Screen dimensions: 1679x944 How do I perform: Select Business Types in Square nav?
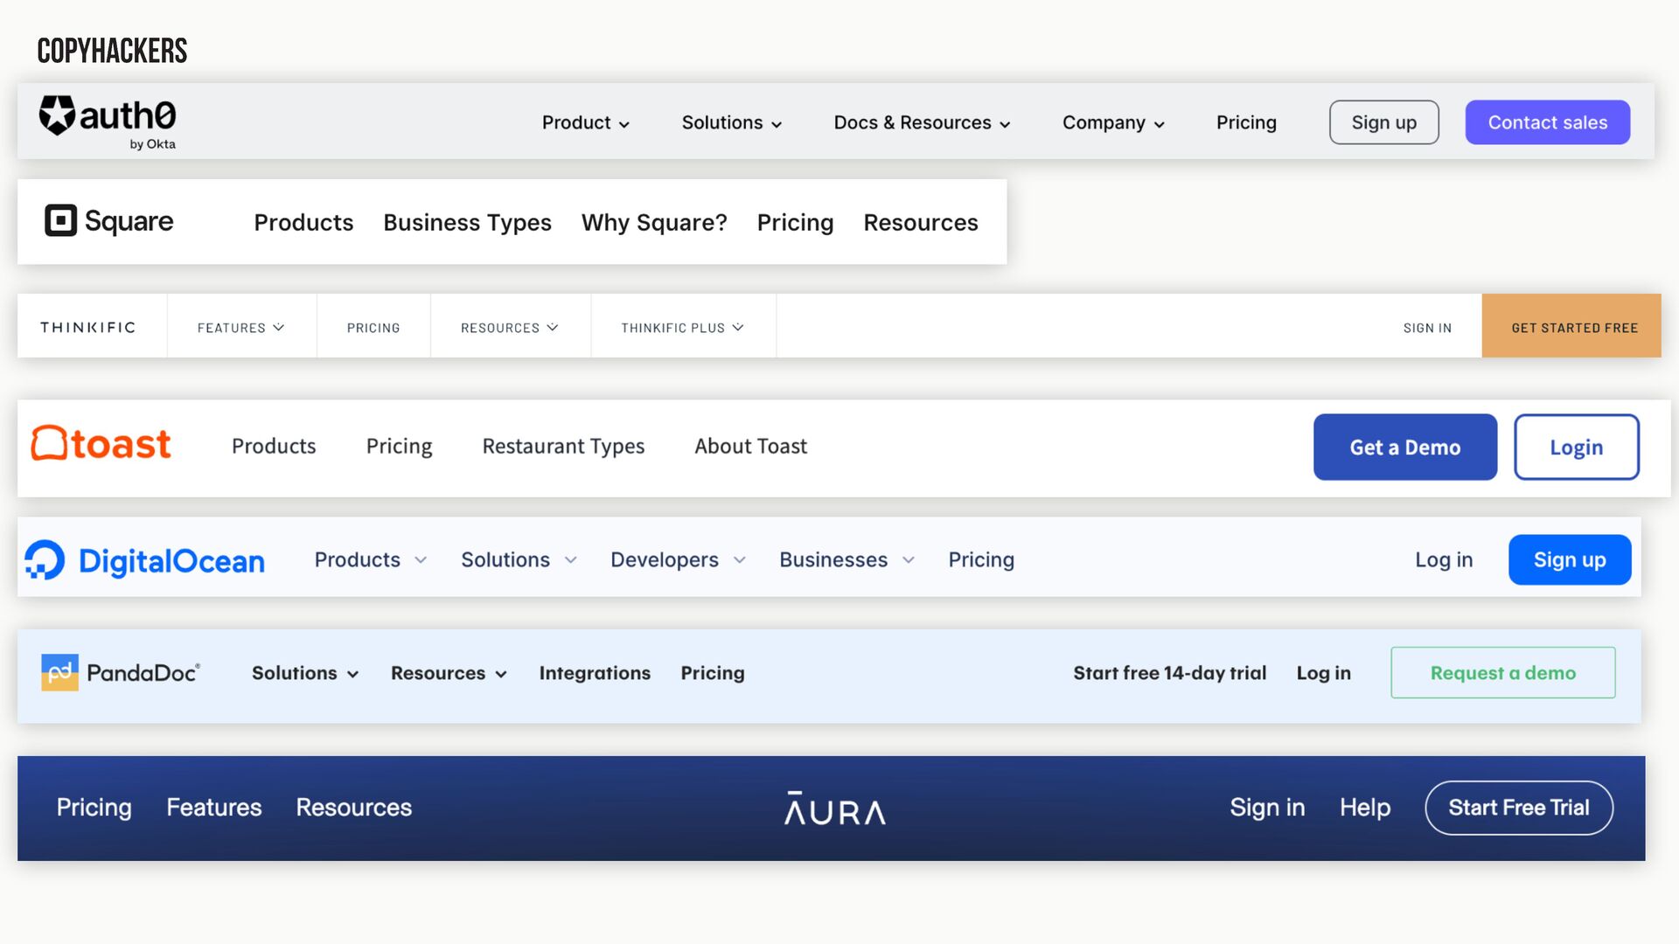(468, 222)
